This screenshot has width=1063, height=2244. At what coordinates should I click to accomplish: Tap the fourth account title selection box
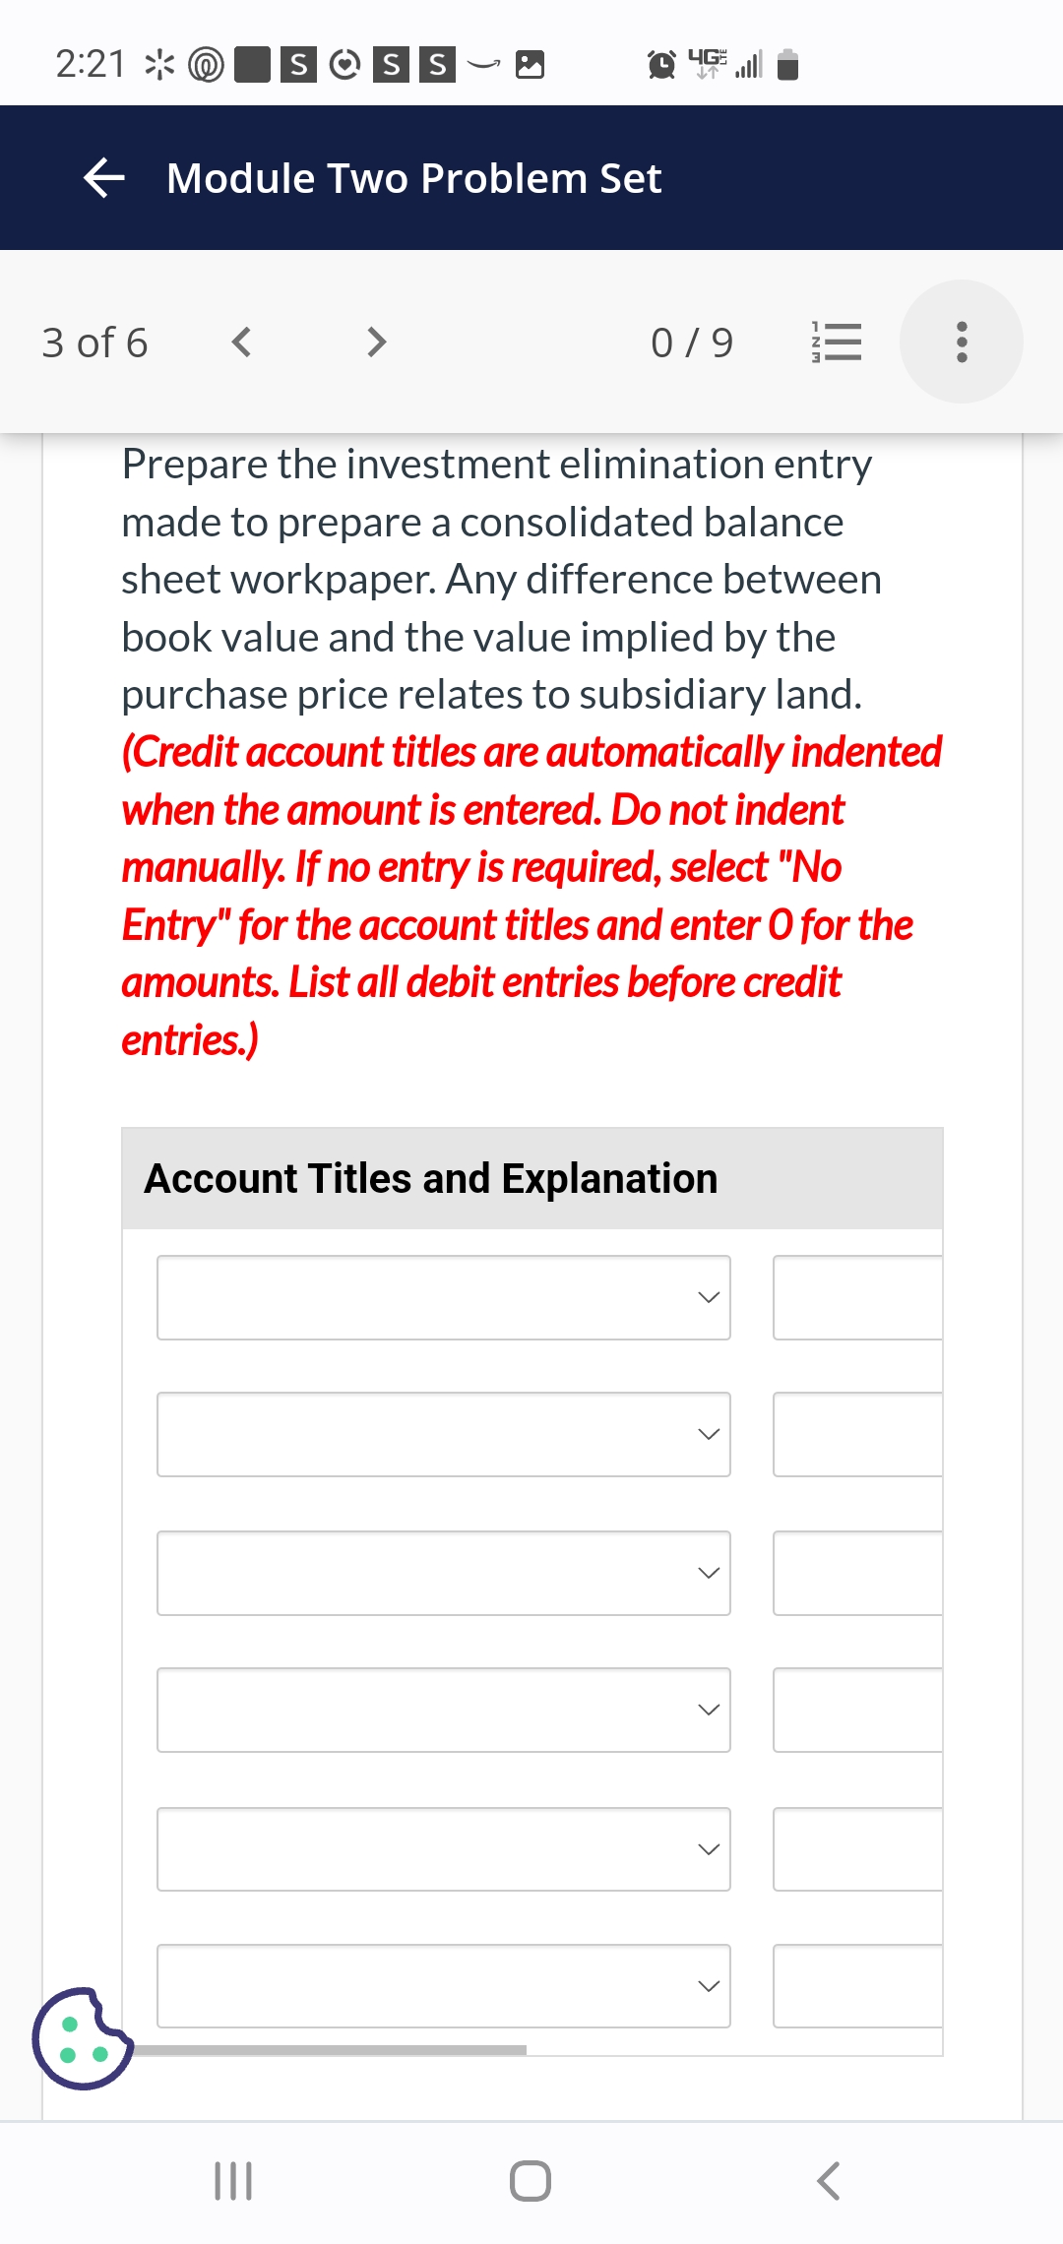point(444,1711)
